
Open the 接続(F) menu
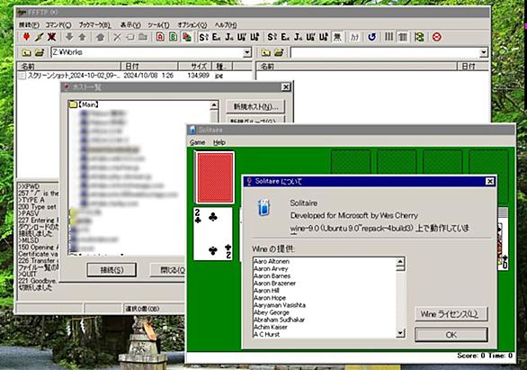(x=29, y=25)
